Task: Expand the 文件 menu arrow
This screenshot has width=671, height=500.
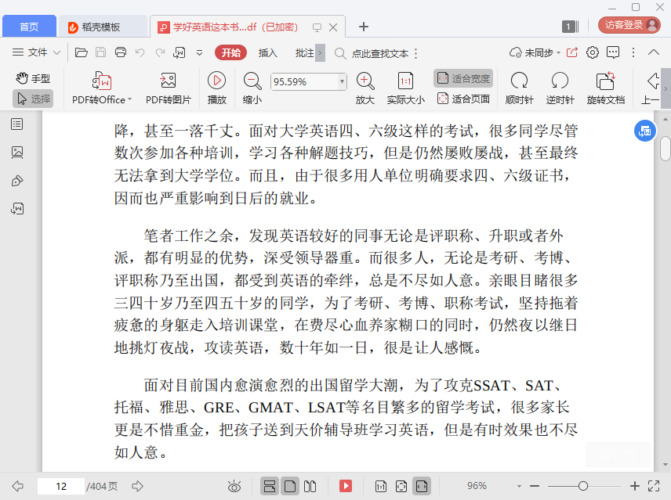Action: [x=56, y=53]
